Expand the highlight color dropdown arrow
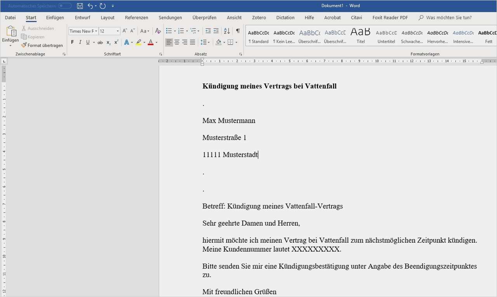The image size is (497, 297). (x=144, y=42)
